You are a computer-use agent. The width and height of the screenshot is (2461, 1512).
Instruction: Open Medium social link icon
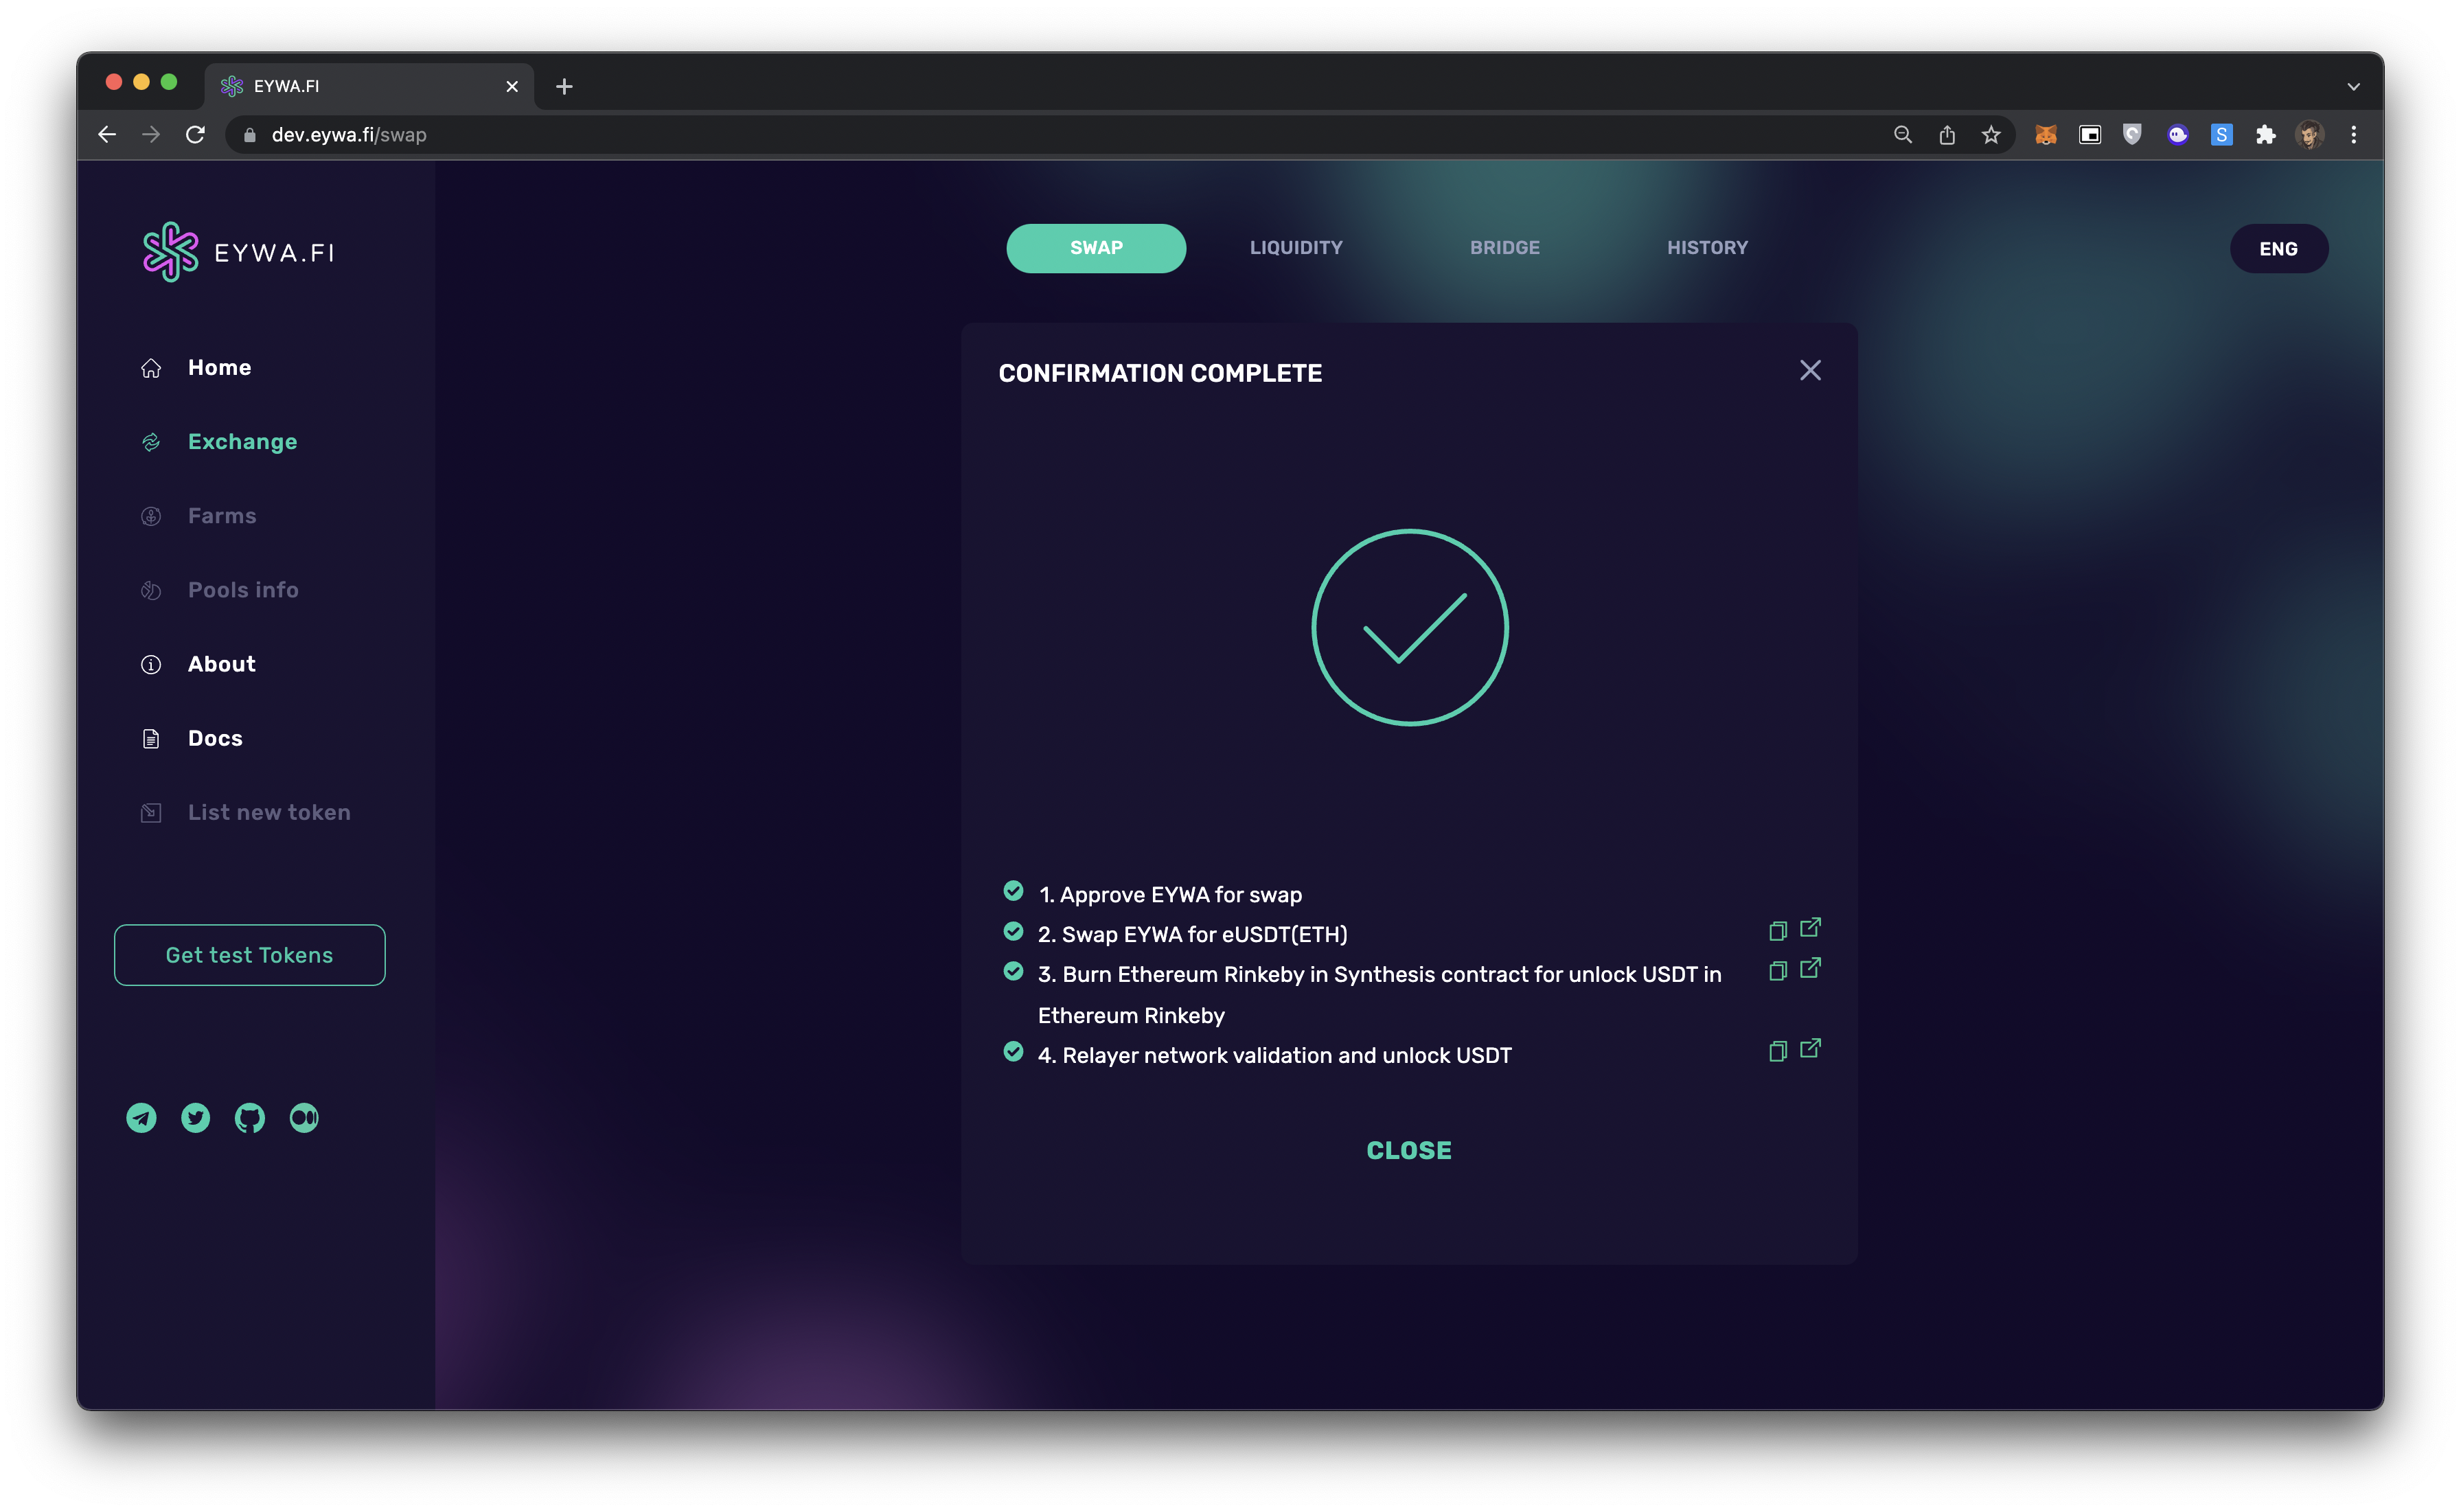(x=304, y=1117)
